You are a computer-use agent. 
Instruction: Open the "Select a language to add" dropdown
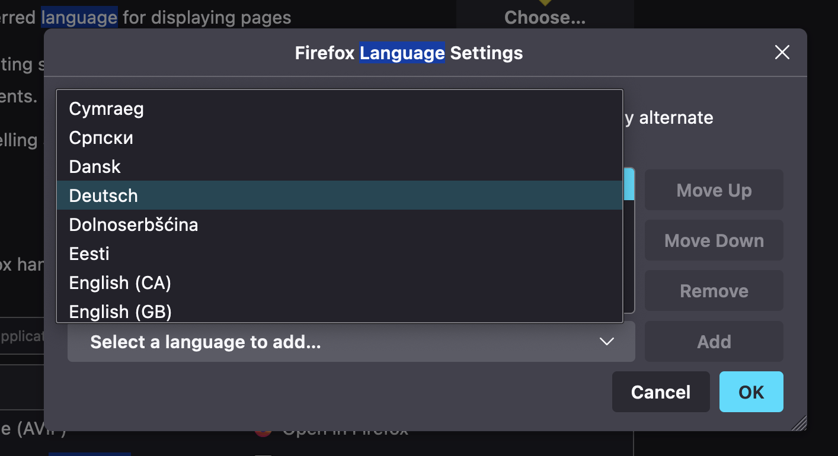tap(351, 342)
